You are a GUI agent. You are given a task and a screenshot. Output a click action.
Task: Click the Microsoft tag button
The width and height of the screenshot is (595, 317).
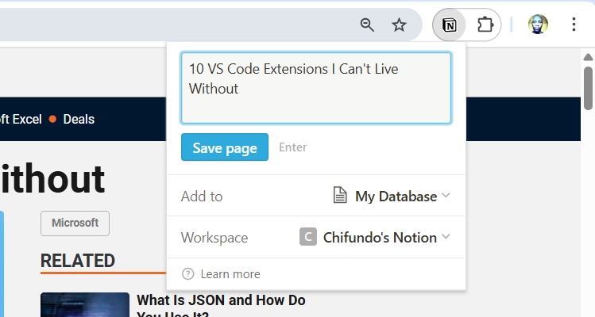[x=75, y=223]
